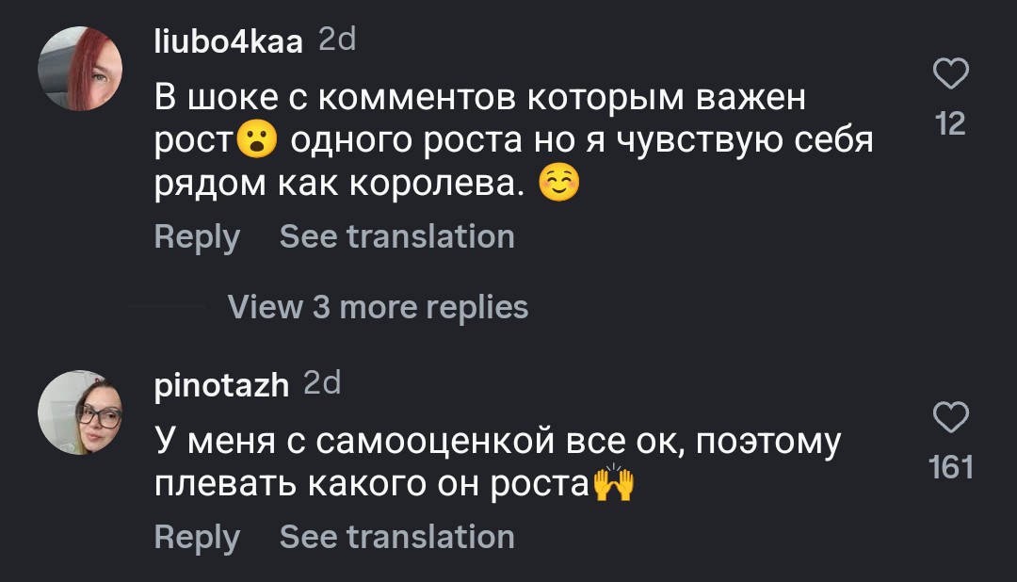Open liubo4kaa's profile picture

pos(80,69)
